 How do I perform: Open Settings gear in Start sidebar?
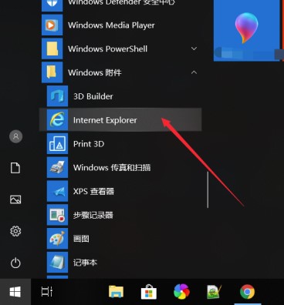click(15, 231)
